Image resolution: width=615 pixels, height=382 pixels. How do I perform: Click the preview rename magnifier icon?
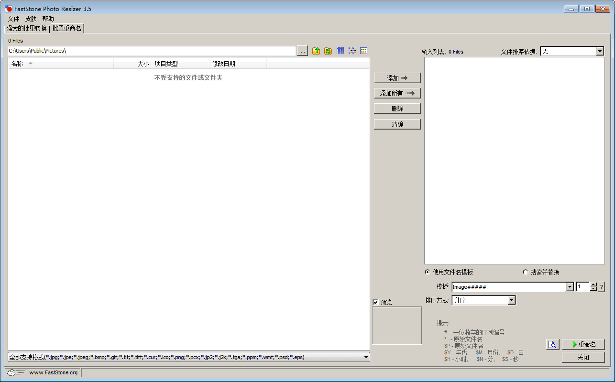tap(553, 344)
